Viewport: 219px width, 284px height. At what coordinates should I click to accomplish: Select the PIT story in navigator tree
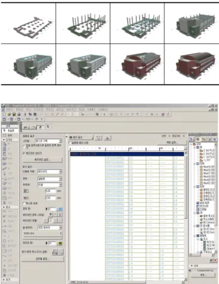[205, 160]
